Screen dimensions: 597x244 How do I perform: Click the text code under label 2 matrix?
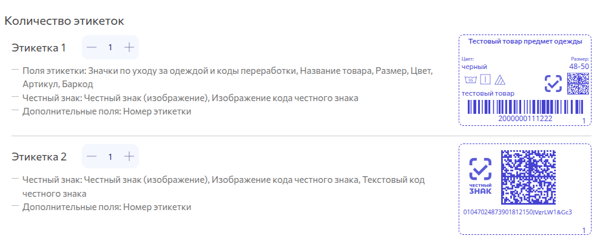(518, 212)
